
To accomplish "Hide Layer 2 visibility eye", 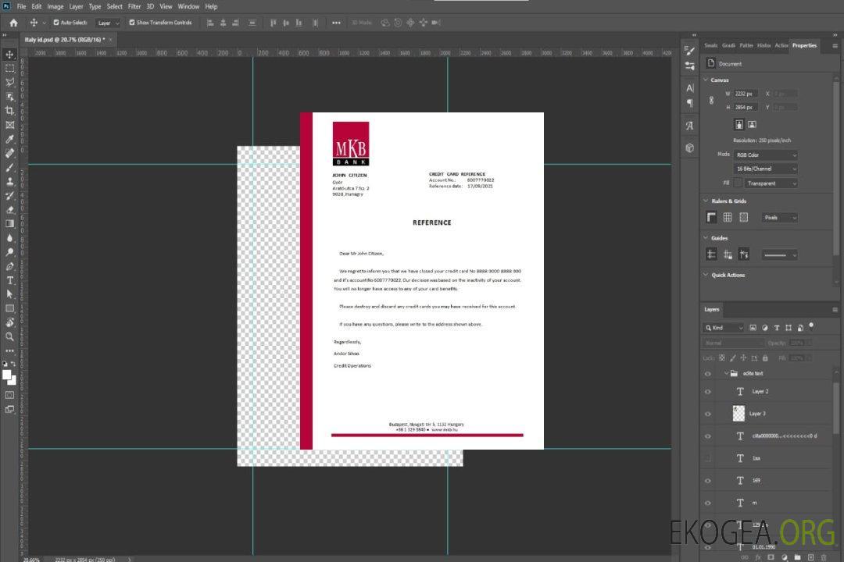I will point(708,392).
